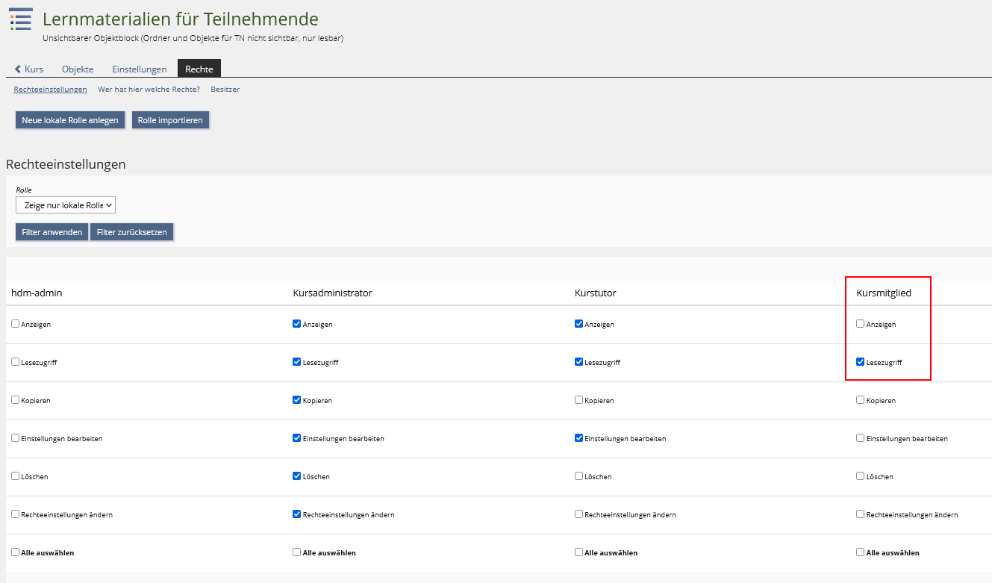Disable Rechteeinstellungen ändern for Kursadministrator
The image size is (992, 583).
point(296,514)
